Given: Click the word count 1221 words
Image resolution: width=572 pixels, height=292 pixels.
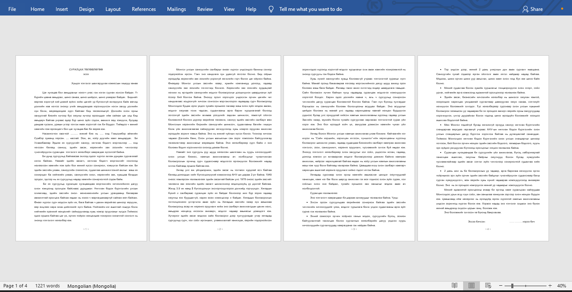Looking at the screenshot, I should [47, 286].
